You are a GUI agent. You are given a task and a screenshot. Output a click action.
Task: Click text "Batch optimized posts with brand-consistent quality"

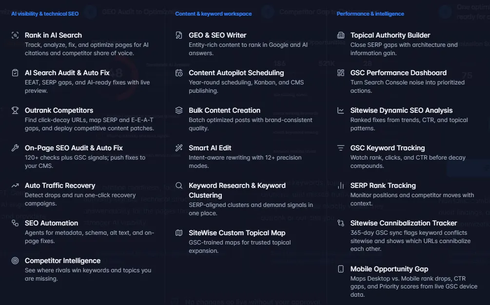click(251, 124)
